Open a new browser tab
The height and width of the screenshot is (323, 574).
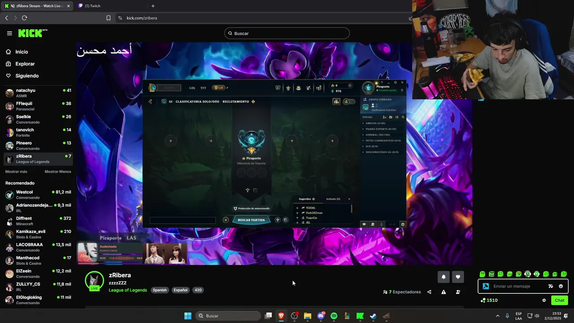[x=153, y=6]
